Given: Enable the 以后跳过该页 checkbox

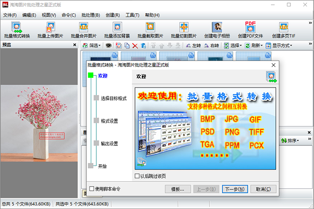Looking at the screenshot, I should (137, 176).
